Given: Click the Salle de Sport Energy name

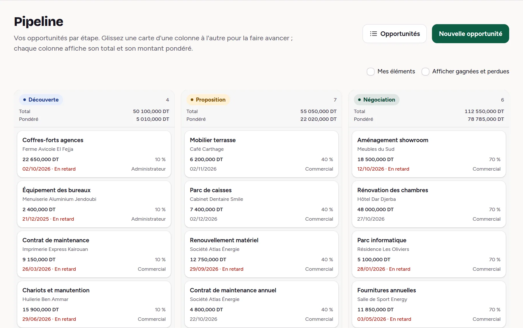Looking at the screenshot, I should click(x=382, y=299).
